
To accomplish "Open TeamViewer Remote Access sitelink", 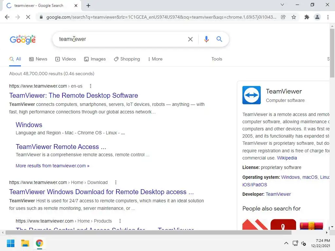I will [61, 147].
